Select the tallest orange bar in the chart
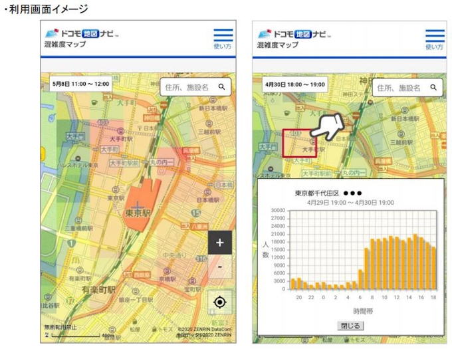This screenshot has width=452, height=349. coord(415,262)
